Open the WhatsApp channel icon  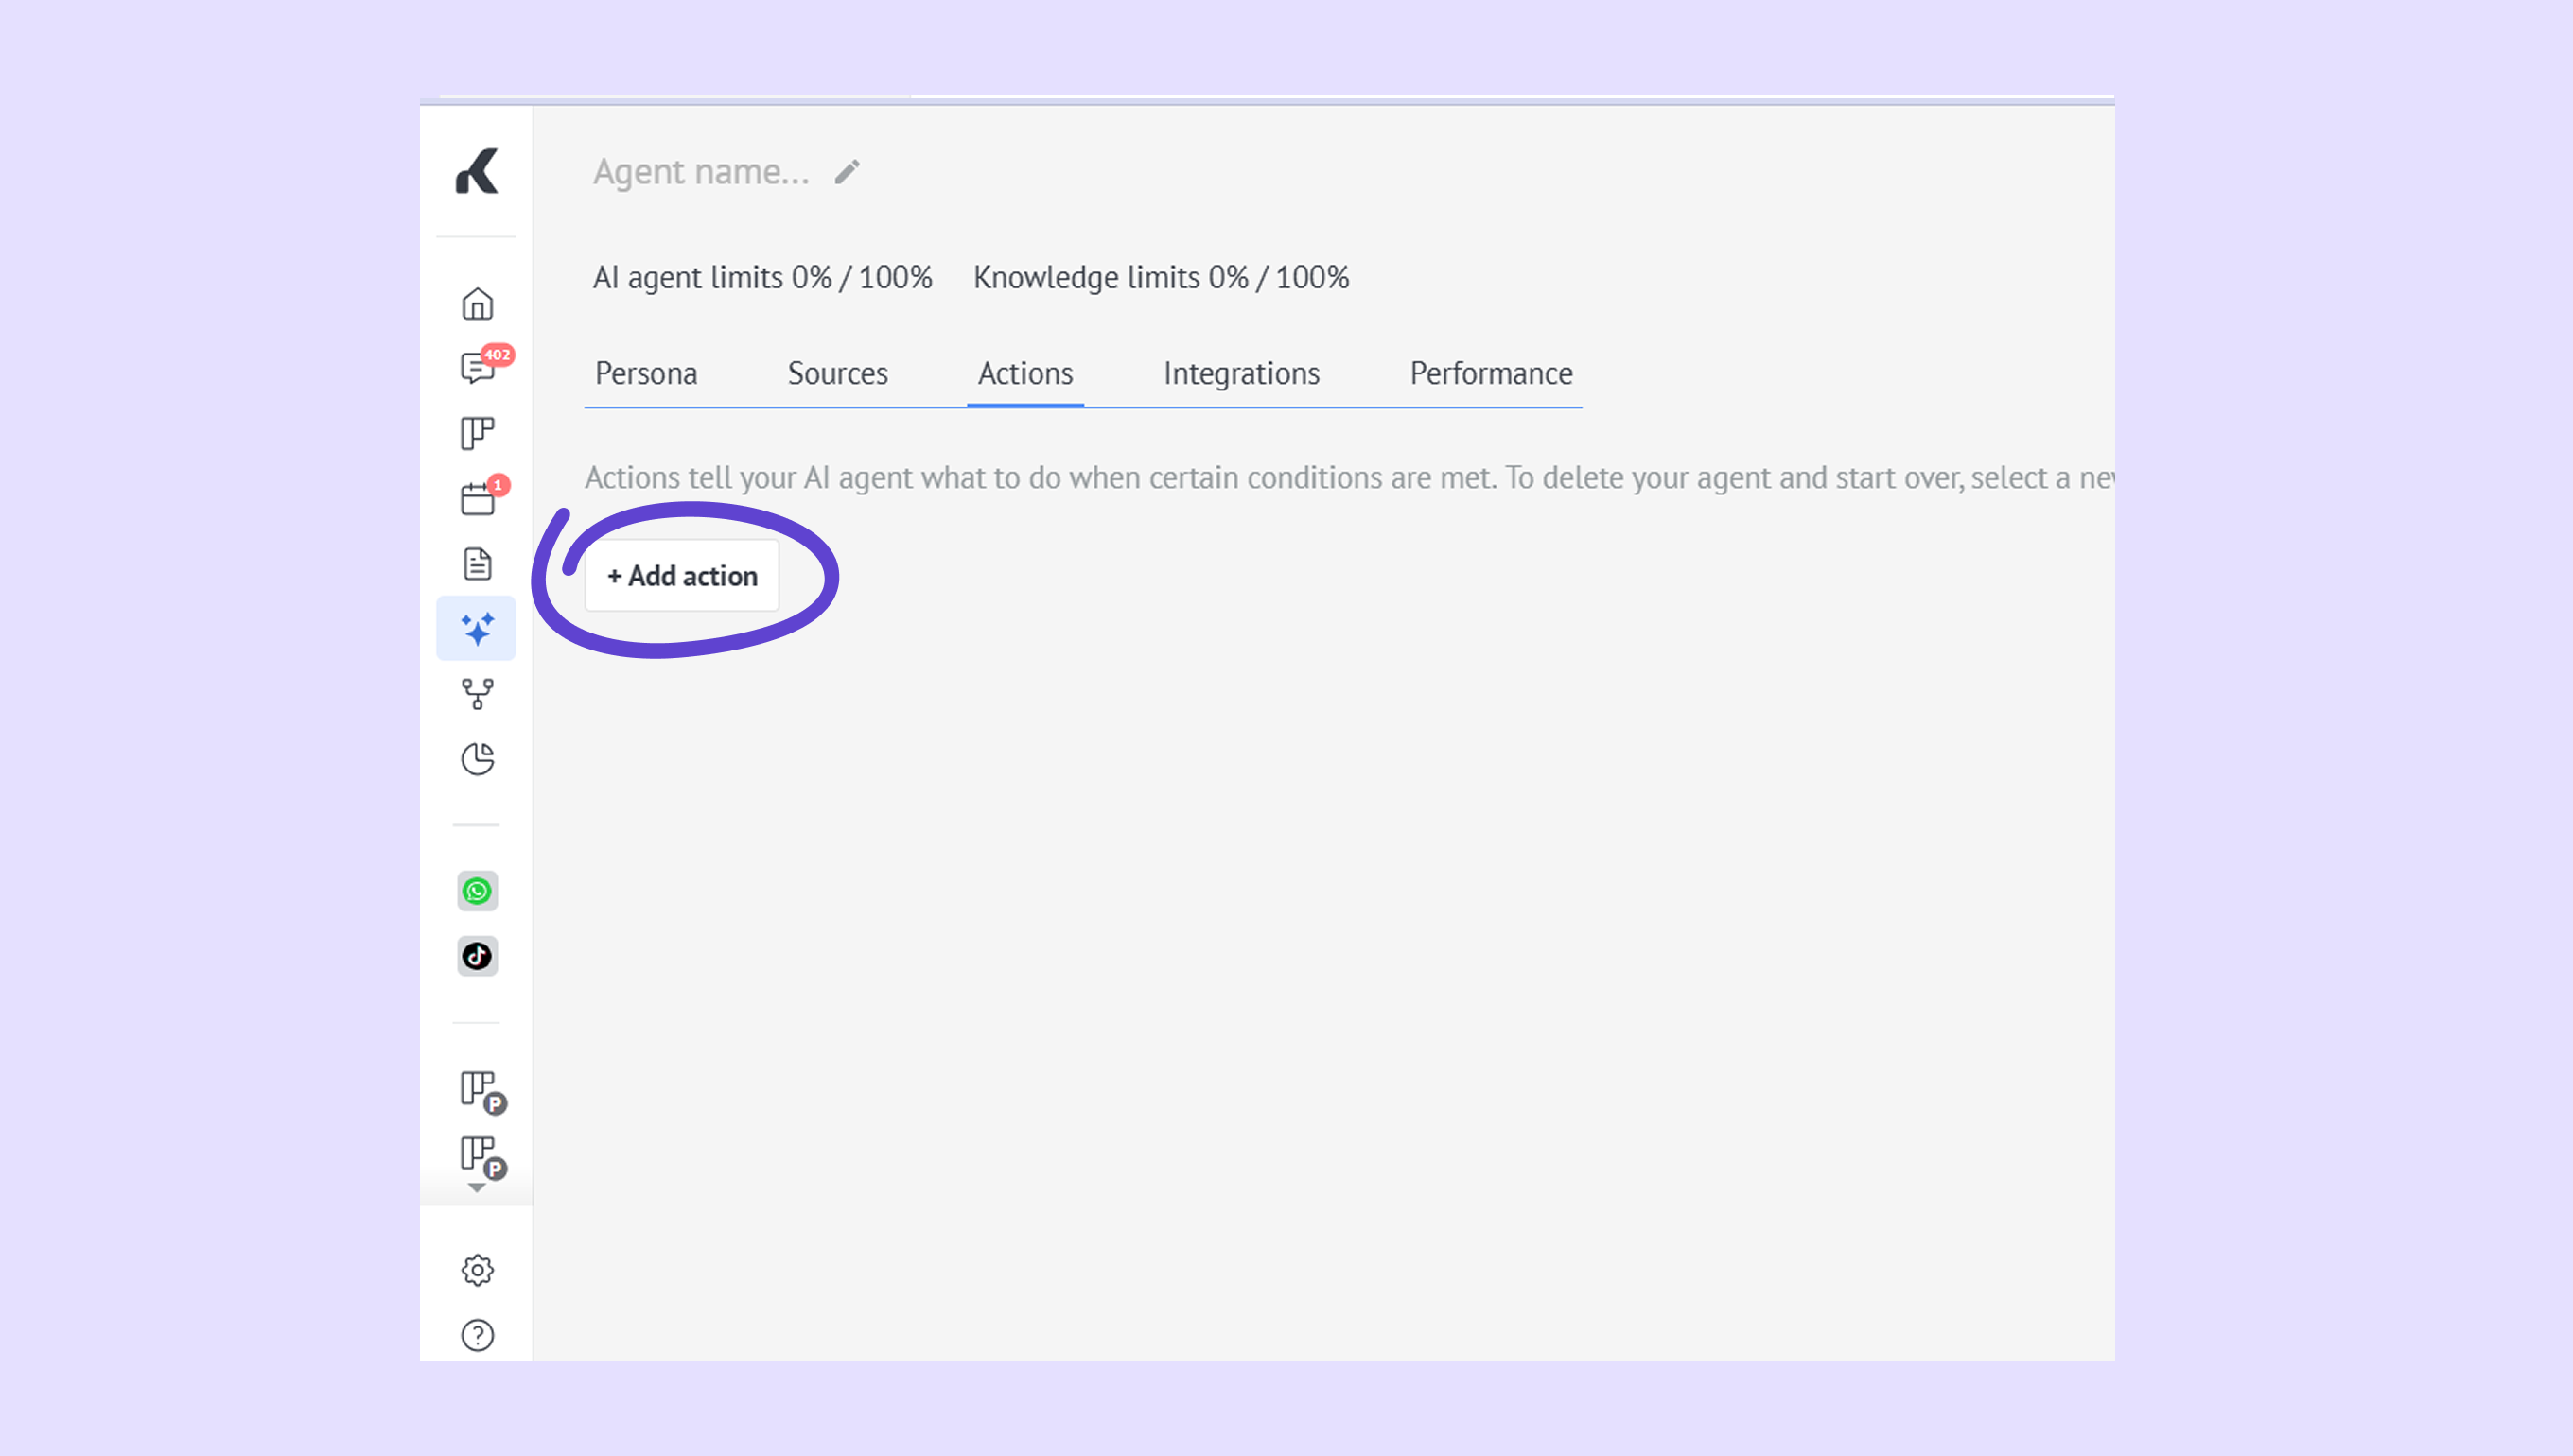tap(477, 891)
